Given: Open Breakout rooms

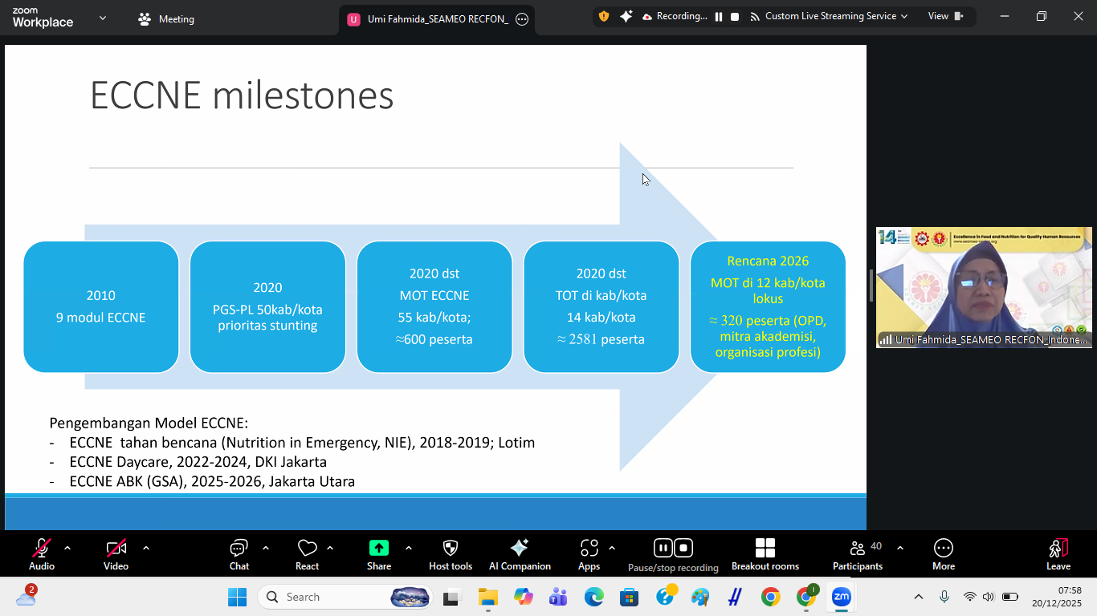Looking at the screenshot, I should pyautogui.click(x=765, y=553).
